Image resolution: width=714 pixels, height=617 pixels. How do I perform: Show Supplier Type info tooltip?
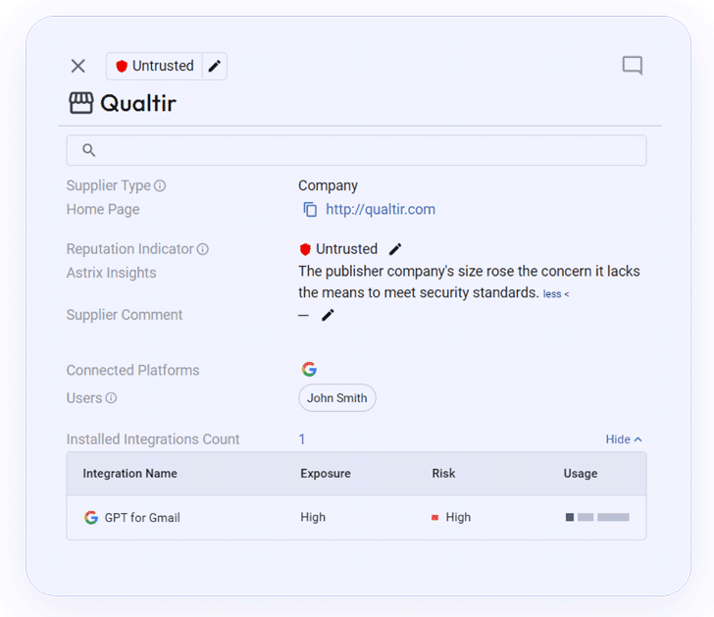(x=160, y=186)
